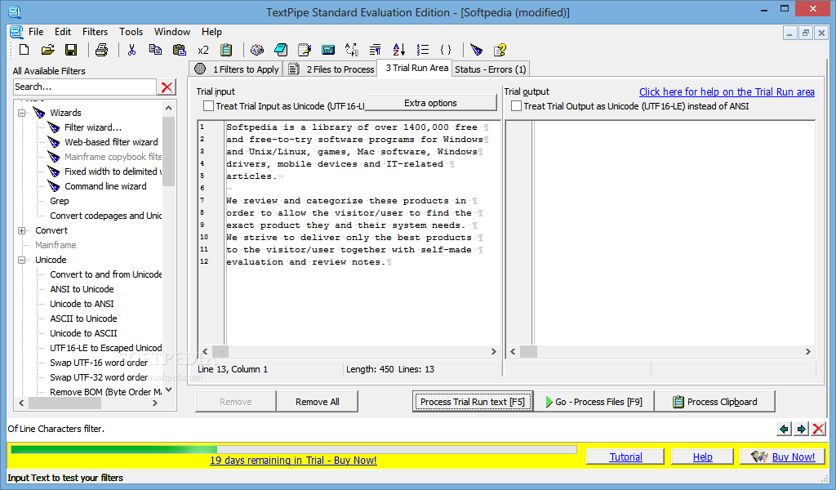Select the Grep tree item

(59, 201)
